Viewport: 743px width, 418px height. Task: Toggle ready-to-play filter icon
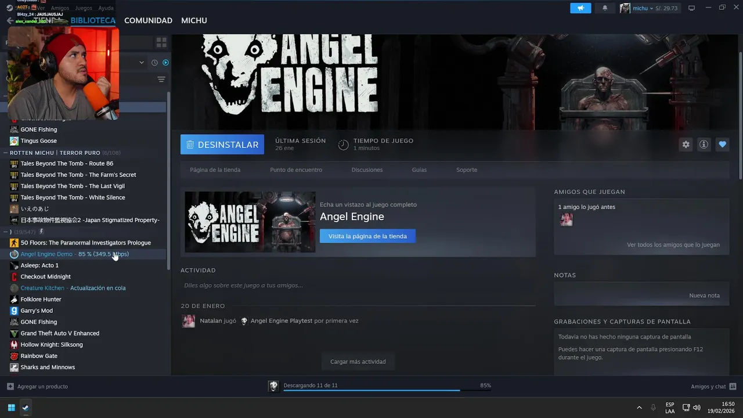(165, 63)
